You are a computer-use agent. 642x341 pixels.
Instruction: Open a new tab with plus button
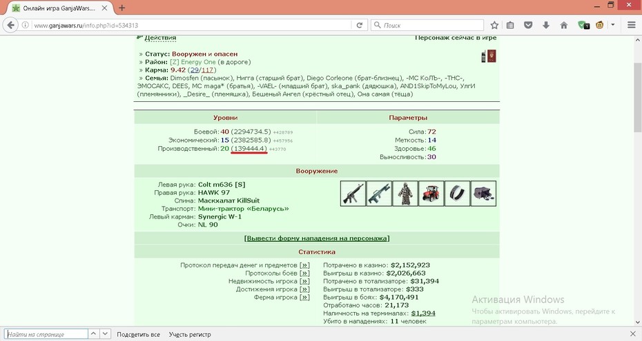(121, 8)
